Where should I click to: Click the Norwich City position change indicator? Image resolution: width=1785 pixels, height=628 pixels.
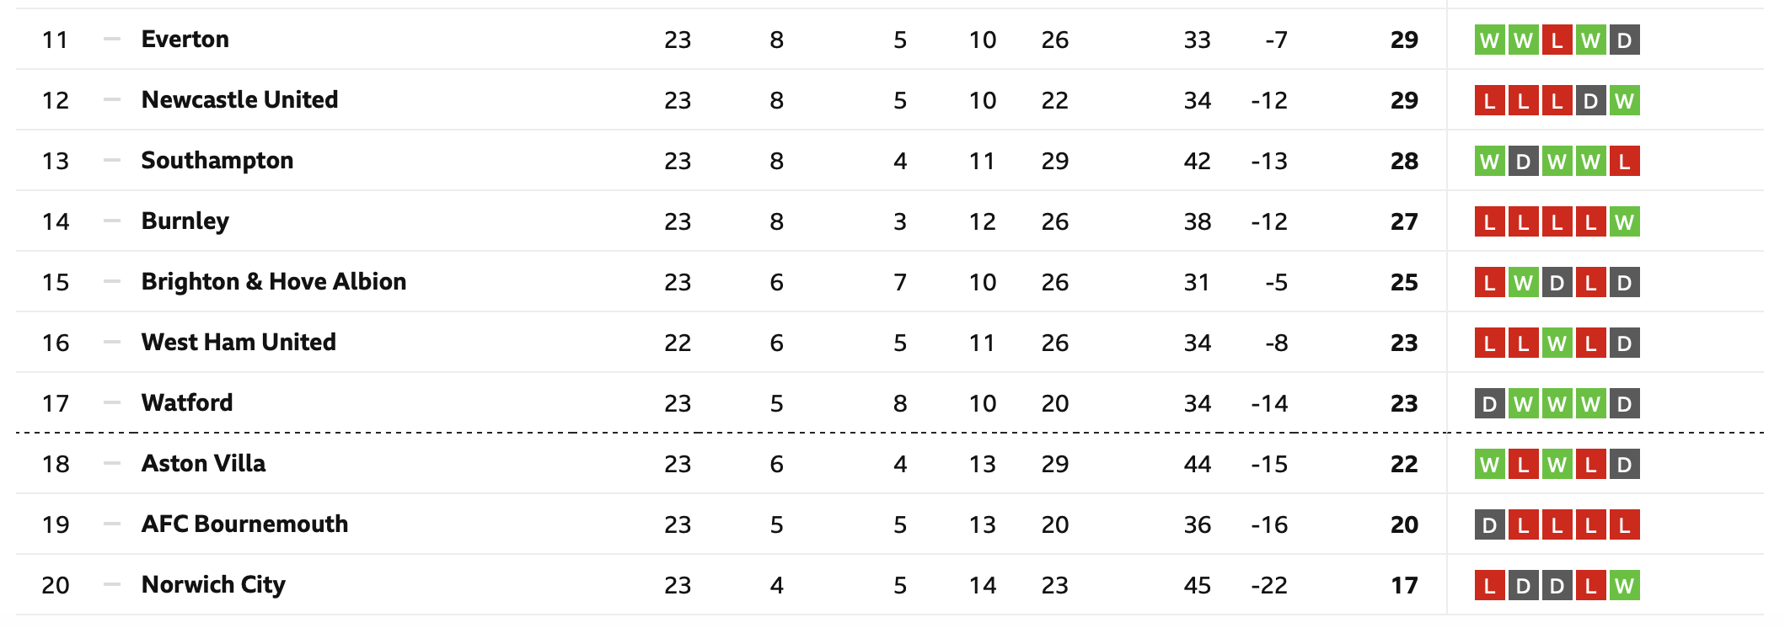112,584
